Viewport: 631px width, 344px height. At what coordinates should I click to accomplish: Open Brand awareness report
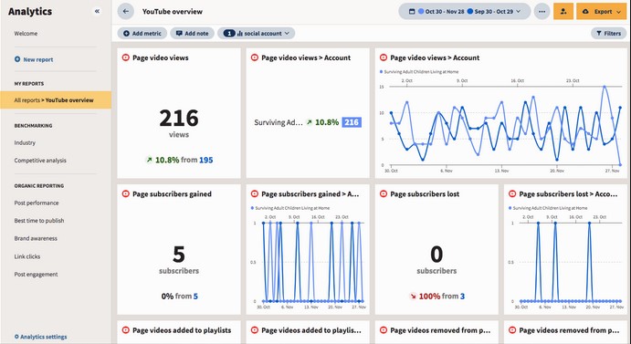[x=36, y=238]
